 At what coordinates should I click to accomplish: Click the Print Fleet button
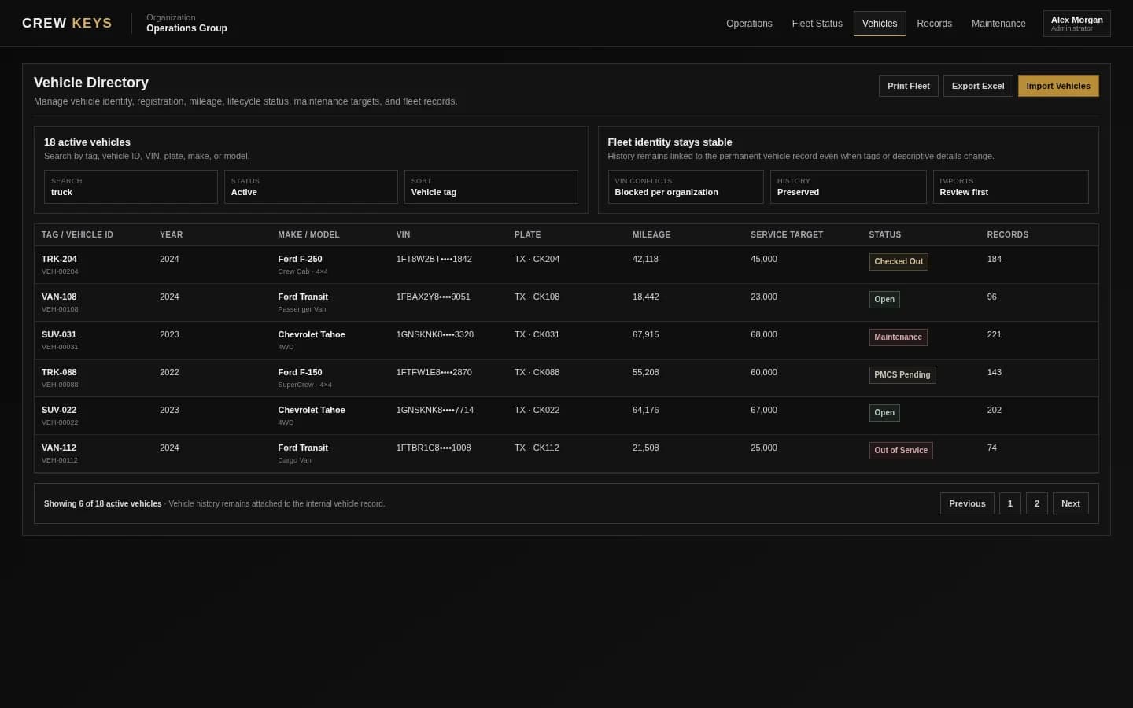pyautogui.click(x=908, y=86)
